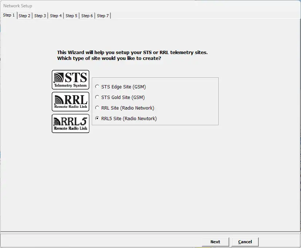The width and height of the screenshot is (301, 248).
Task: Jump to the Step 4 tab
Action: click(56, 16)
